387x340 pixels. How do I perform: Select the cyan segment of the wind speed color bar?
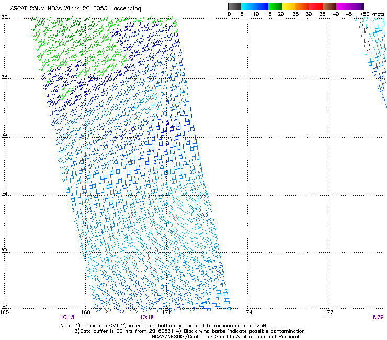coord(248,6)
